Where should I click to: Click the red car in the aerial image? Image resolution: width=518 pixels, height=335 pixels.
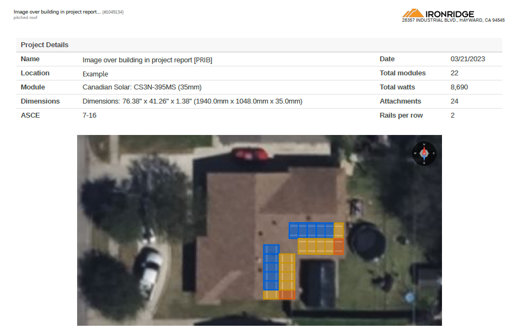250,154
